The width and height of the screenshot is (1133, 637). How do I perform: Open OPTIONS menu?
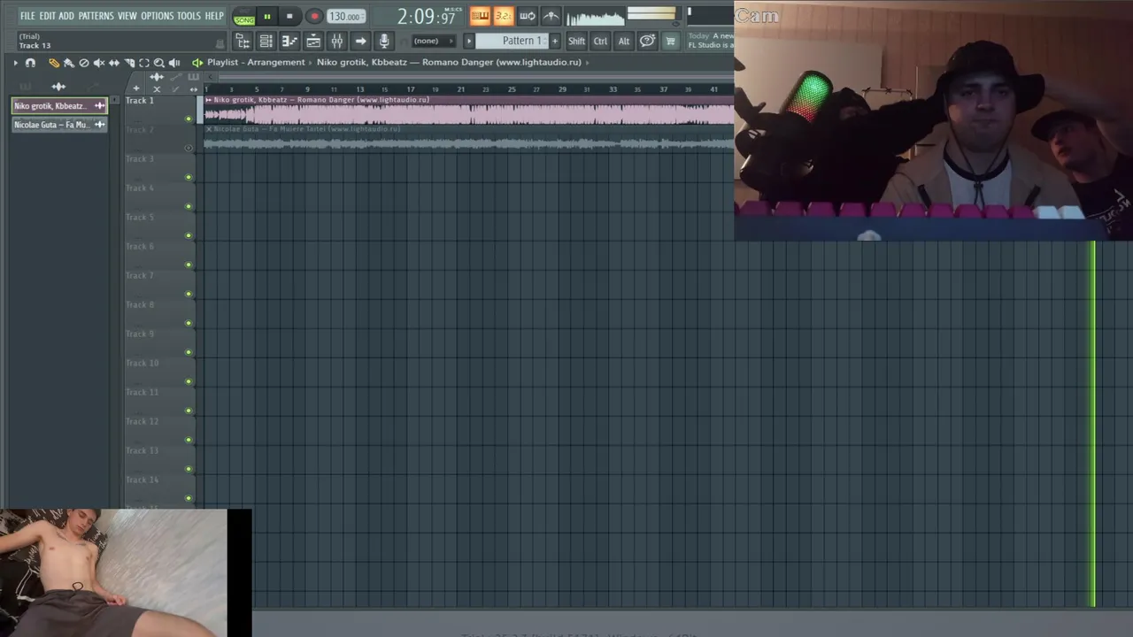click(x=158, y=16)
